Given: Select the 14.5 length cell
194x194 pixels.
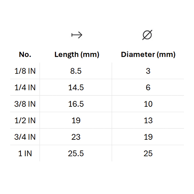Looking at the screenshot, I should tap(76, 88).
